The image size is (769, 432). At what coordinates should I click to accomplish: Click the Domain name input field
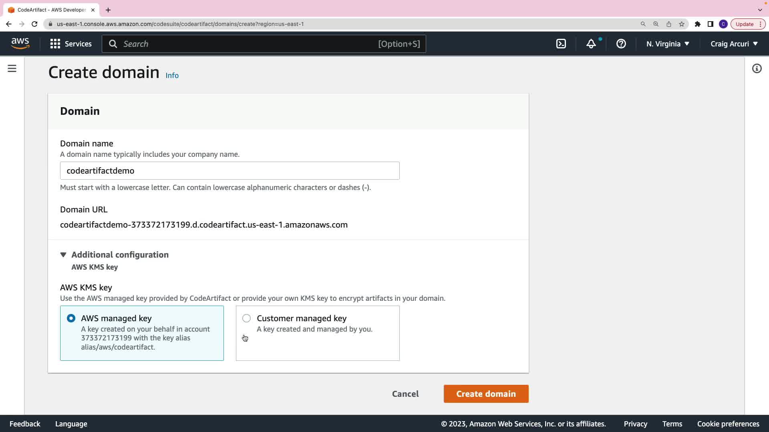pos(229,171)
